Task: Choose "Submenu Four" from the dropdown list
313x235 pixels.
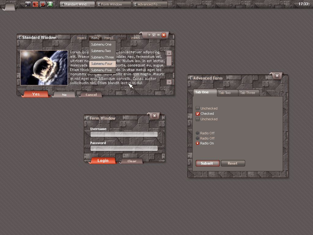Action: (x=102, y=64)
